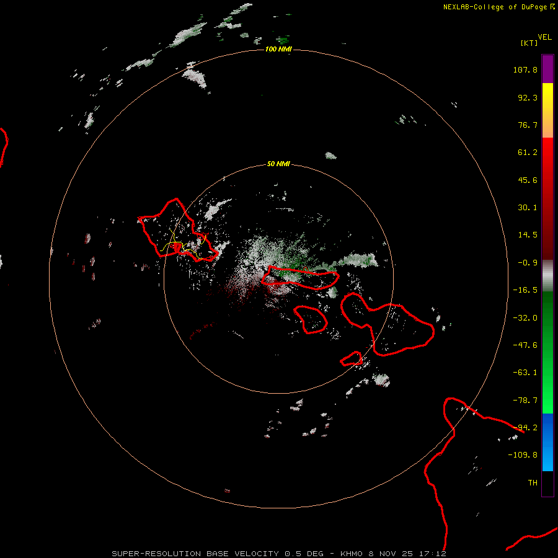Click the -32.0 legend value
Image resolution: width=558 pixels, height=558 pixels.
[525, 318]
